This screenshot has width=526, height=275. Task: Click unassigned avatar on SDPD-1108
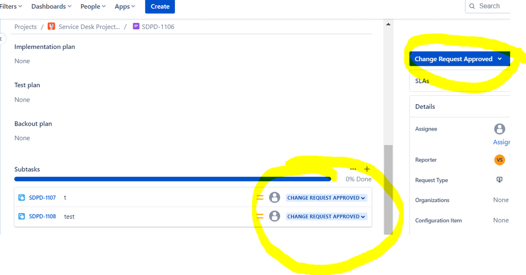pos(274,216)
